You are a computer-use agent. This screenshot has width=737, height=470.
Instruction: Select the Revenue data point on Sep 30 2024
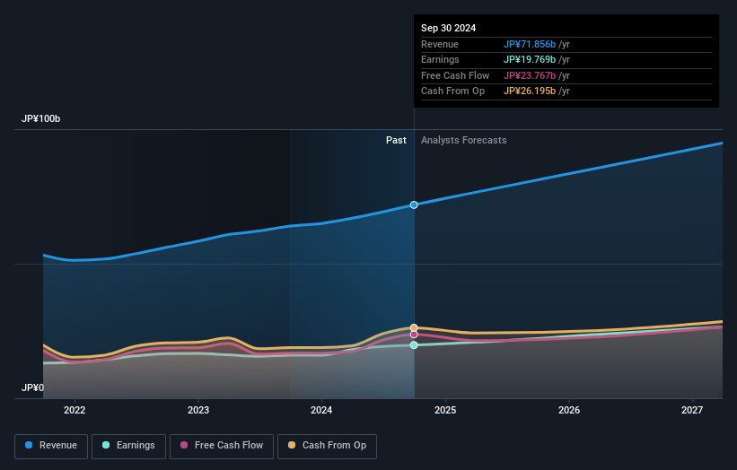(x=414, y=205)
